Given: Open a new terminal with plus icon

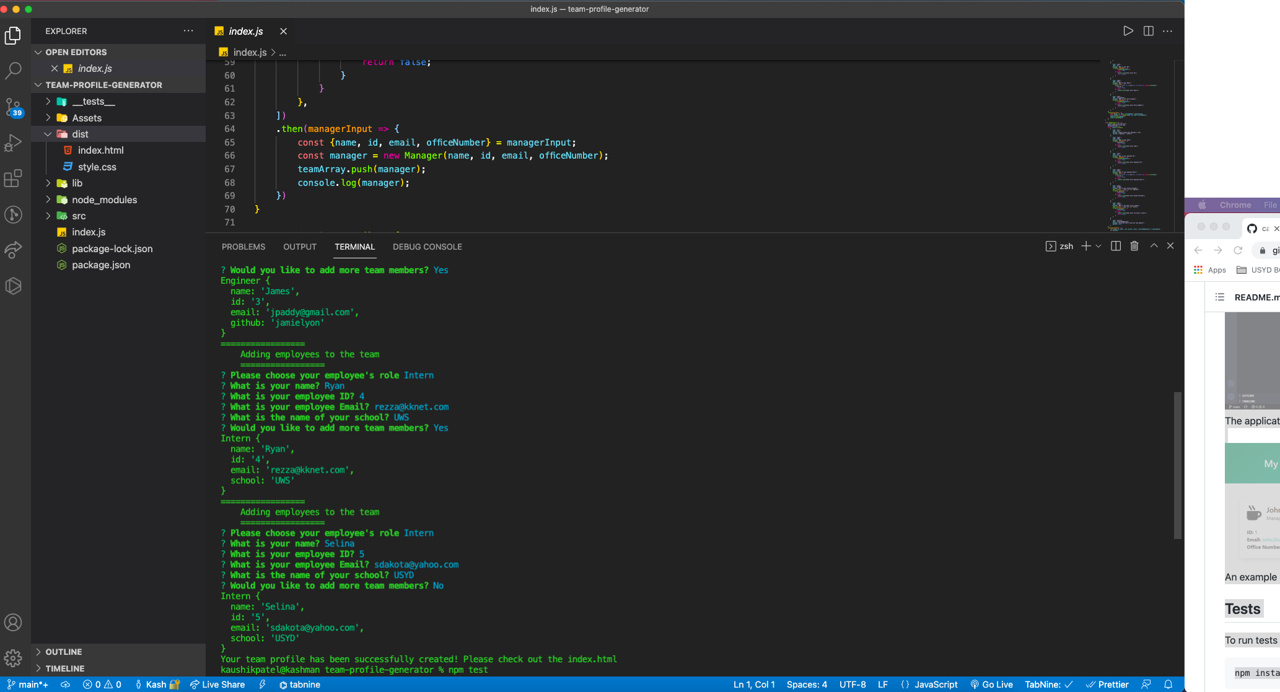Looking at the screenshot, I should 1084,246.
